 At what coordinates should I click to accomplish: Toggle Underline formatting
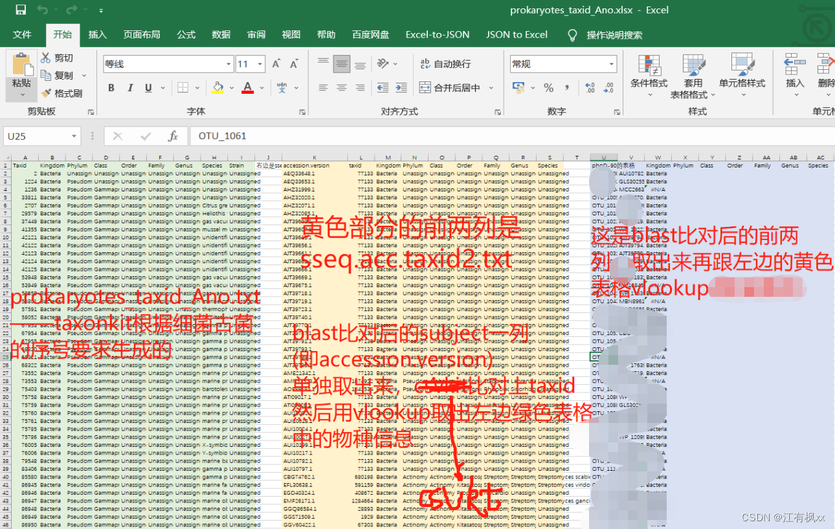coord(148,88)
